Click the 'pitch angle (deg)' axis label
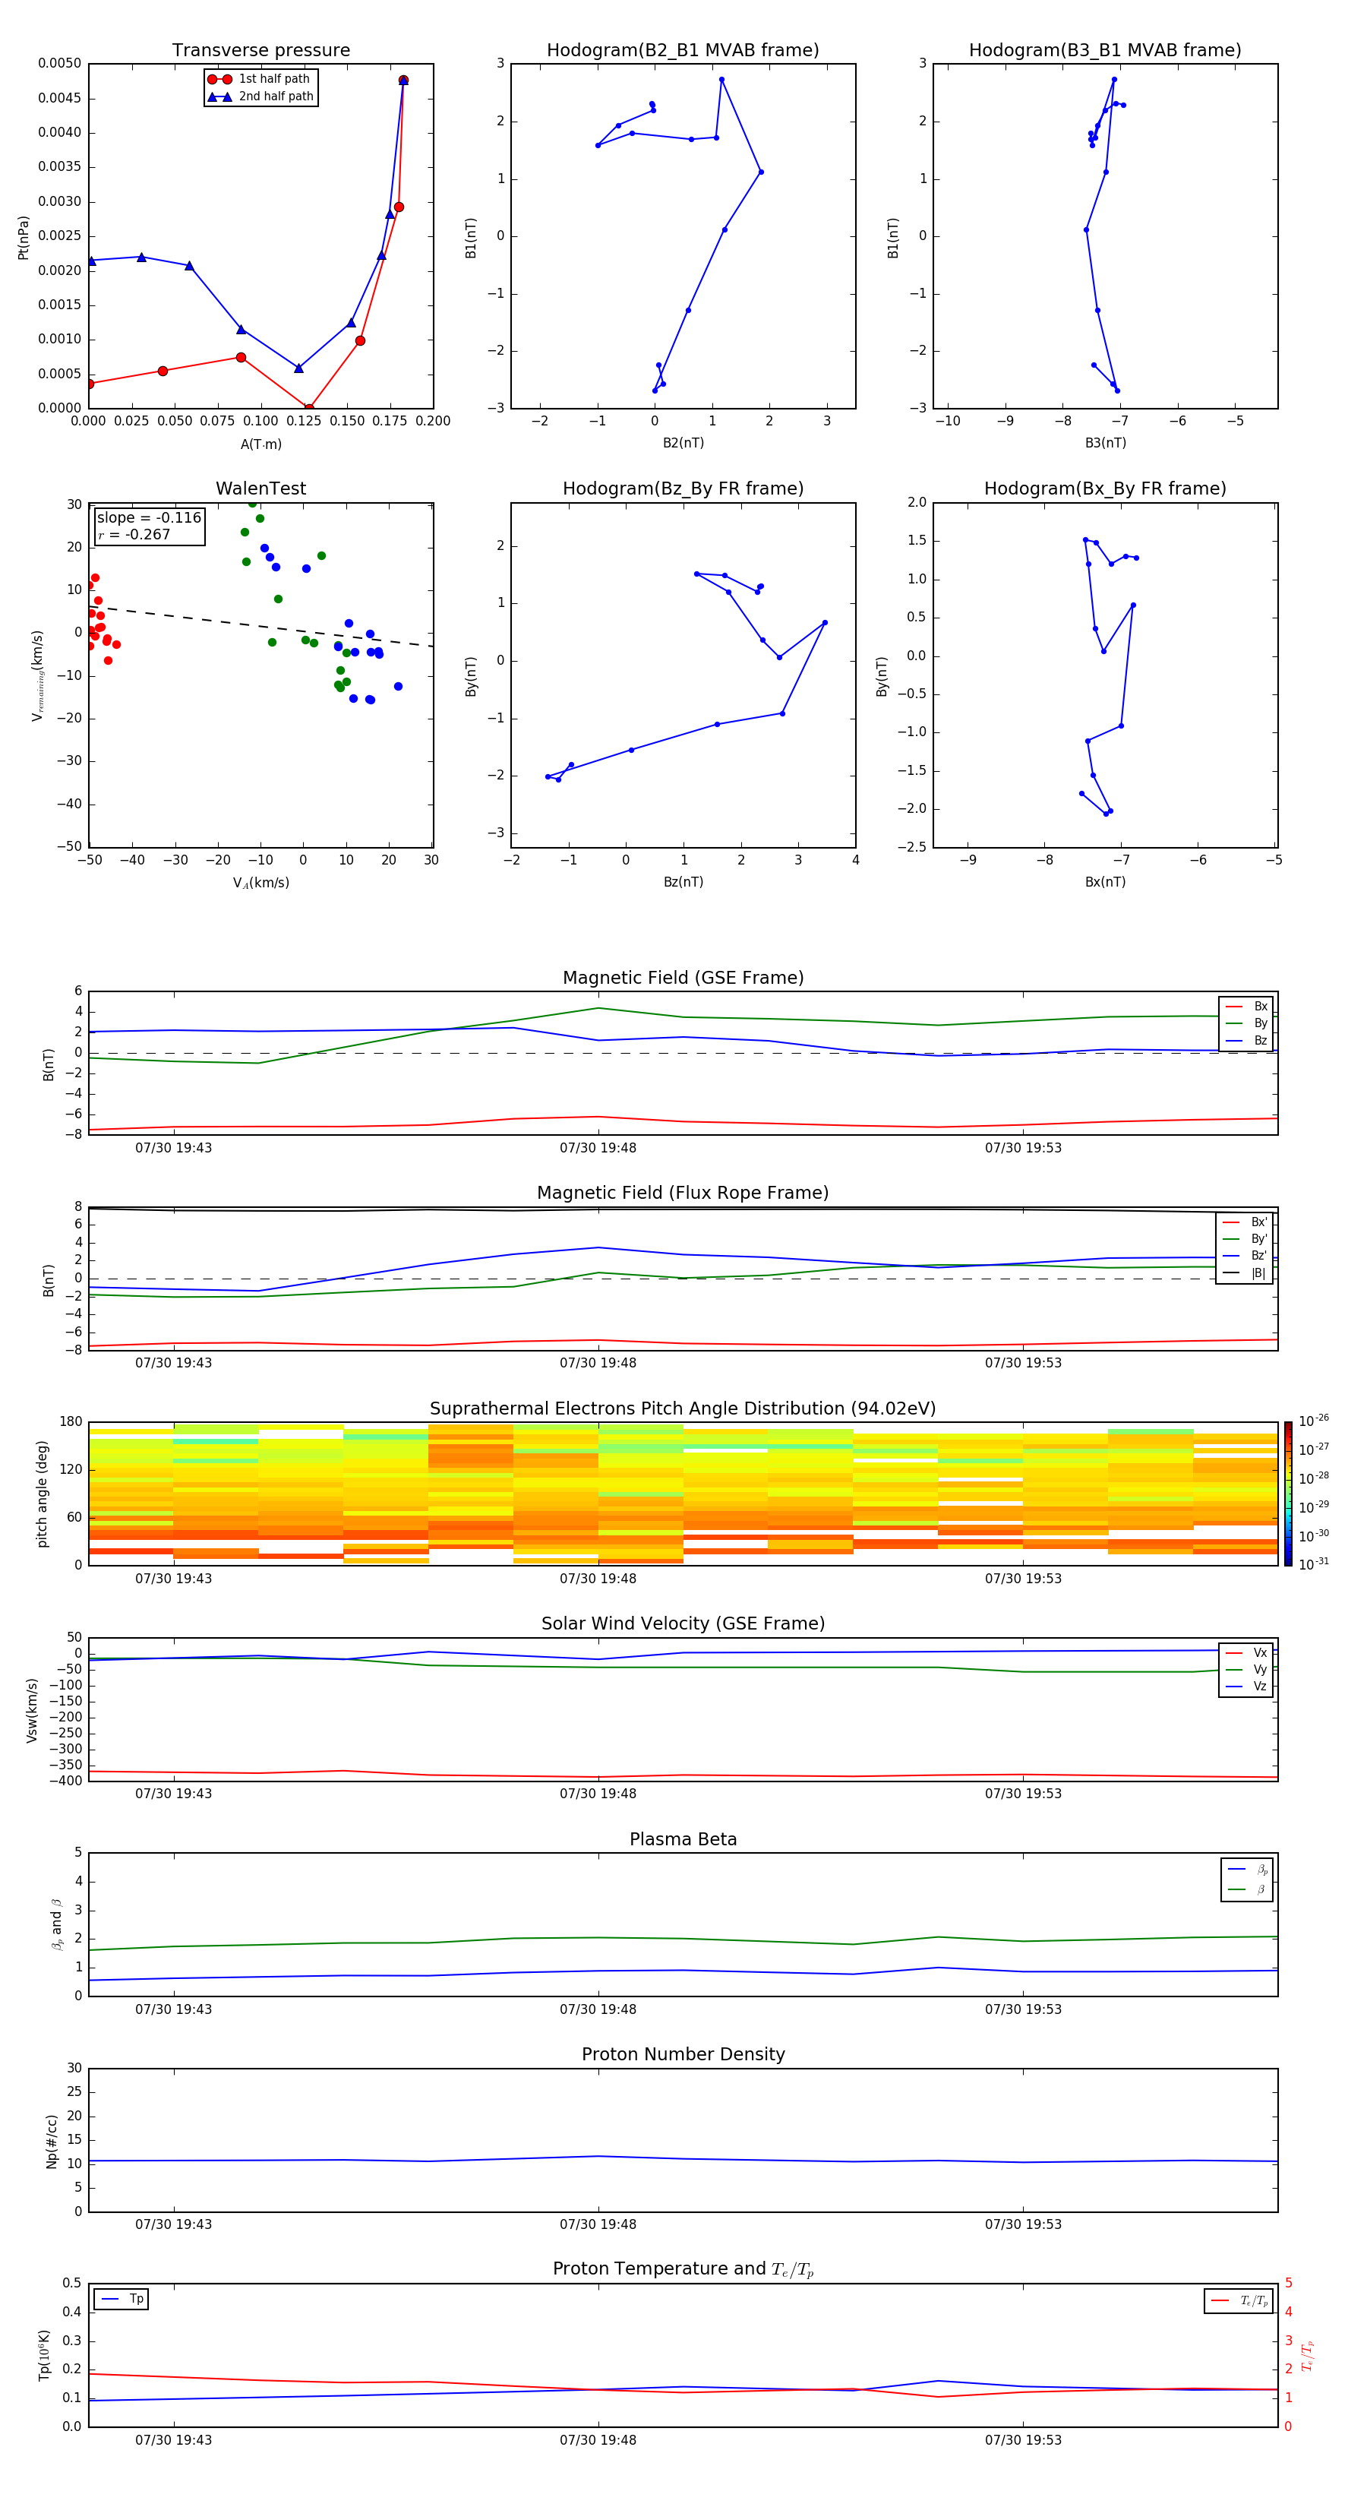The image size is (1367, 2507). tap(42, 1494)
